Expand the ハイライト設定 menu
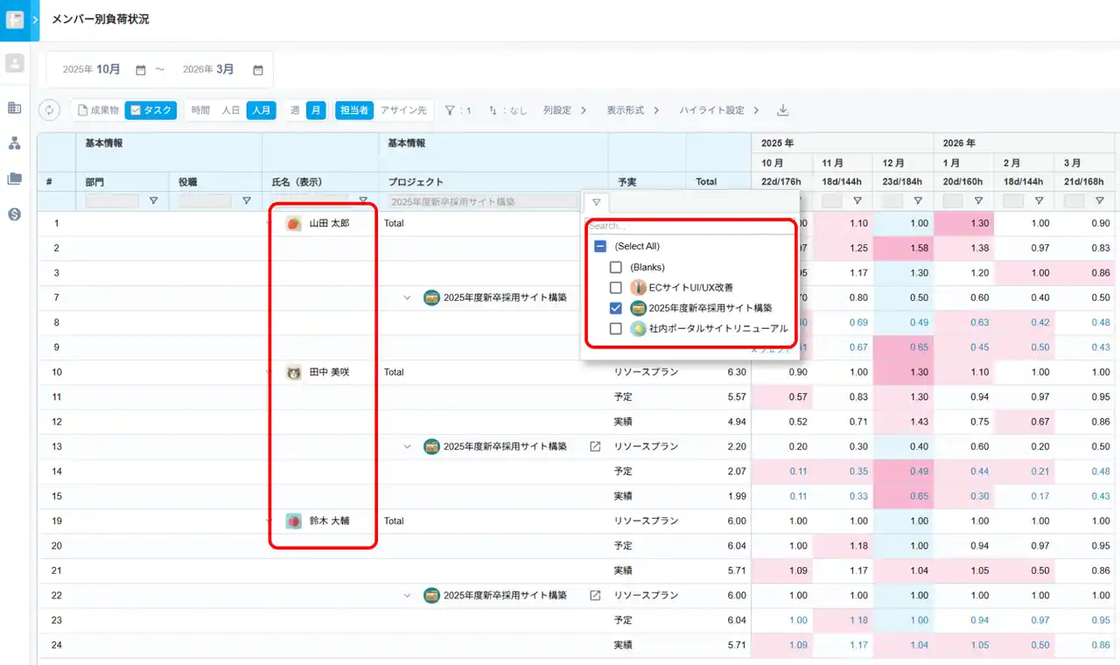 pyautogui.click(x=719, y=110)
